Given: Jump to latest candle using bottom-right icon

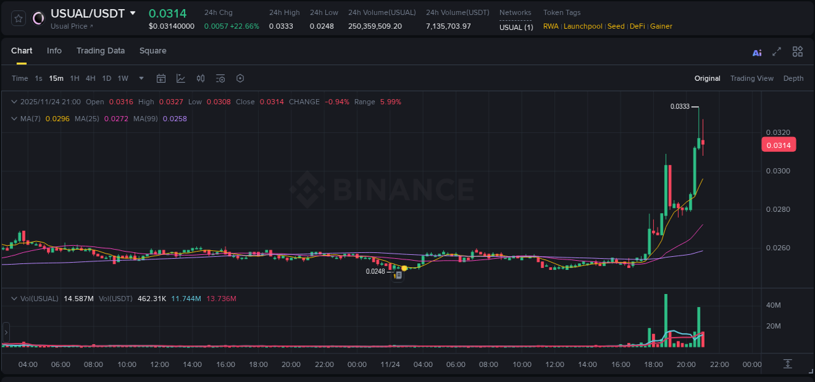Looking at the screenshot, I should coord(787,364).
